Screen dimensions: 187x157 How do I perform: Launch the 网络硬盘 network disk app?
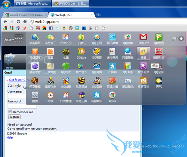point(128,53)
